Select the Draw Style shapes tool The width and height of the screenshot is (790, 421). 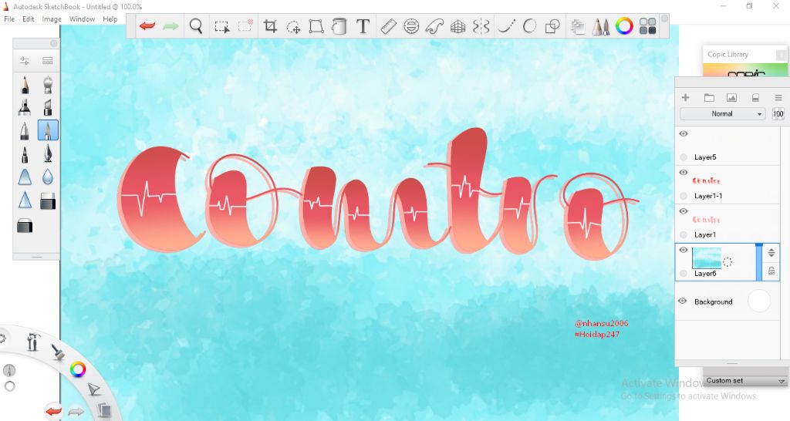point(552,25)
